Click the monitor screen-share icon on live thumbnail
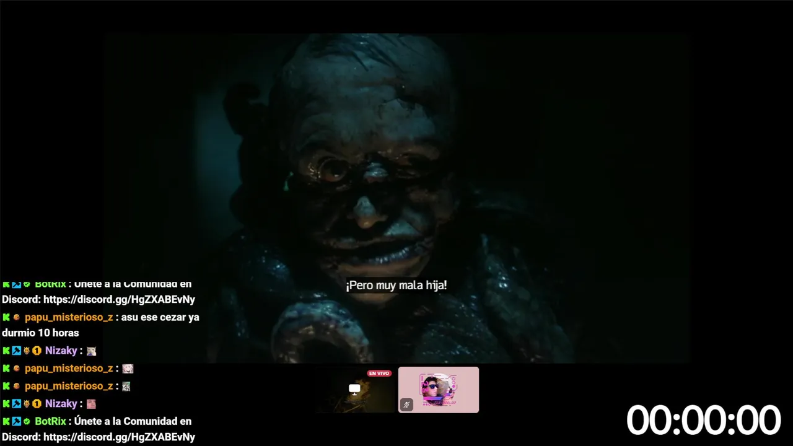This screenshot has height=446, width=793. tap(354, 389)
